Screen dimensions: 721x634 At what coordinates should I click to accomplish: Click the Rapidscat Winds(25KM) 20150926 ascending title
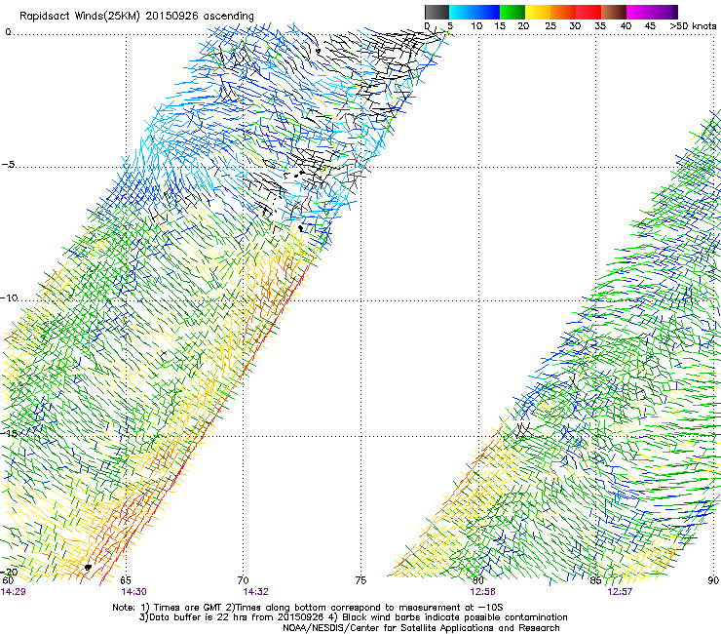point(136,16)
